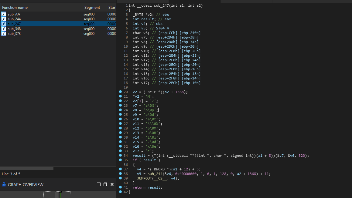Maximize the Graph Overview panel

(98, 184)
